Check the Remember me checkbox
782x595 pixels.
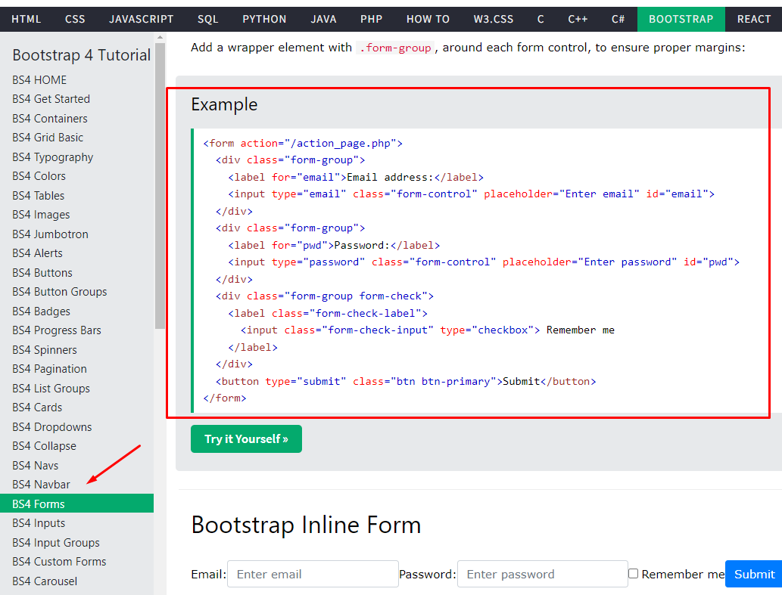[633, 574]
